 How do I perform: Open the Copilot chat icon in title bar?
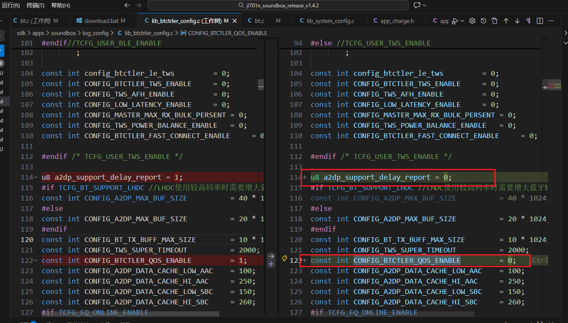[417, 5]
